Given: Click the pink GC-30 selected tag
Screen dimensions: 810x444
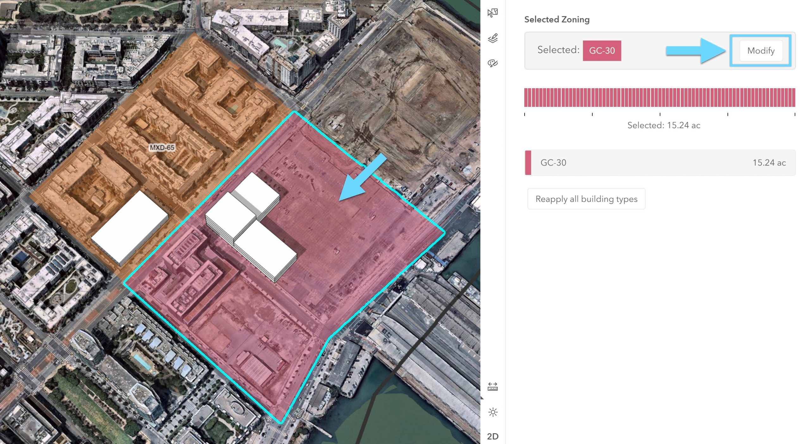Looking at the screenshot, I should point(601,51).
